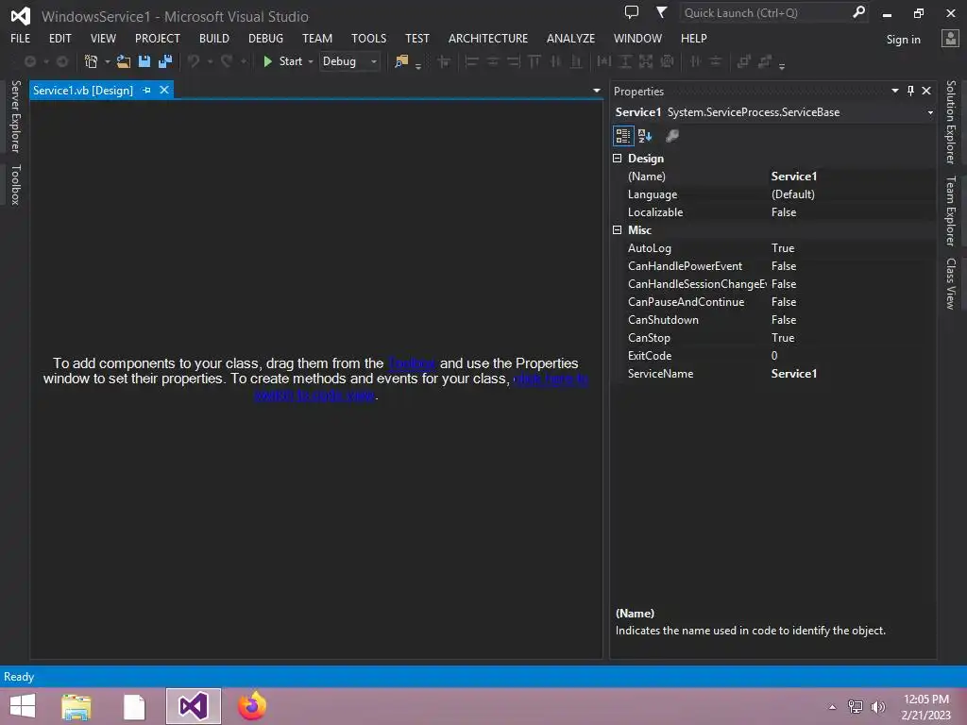The height and width of the screenshot is (725, 967).
Task: Click the Save All icon
Action: tap(165, 61)
